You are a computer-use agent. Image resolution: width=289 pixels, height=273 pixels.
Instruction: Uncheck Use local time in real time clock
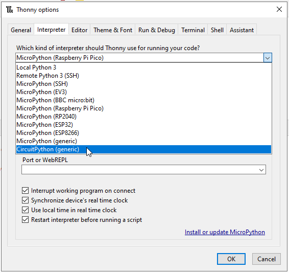click(25, 210)
